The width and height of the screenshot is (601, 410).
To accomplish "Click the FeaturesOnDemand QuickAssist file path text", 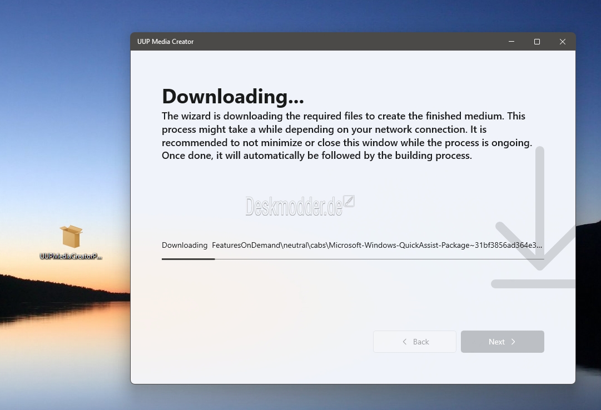I will click(377, 245).
